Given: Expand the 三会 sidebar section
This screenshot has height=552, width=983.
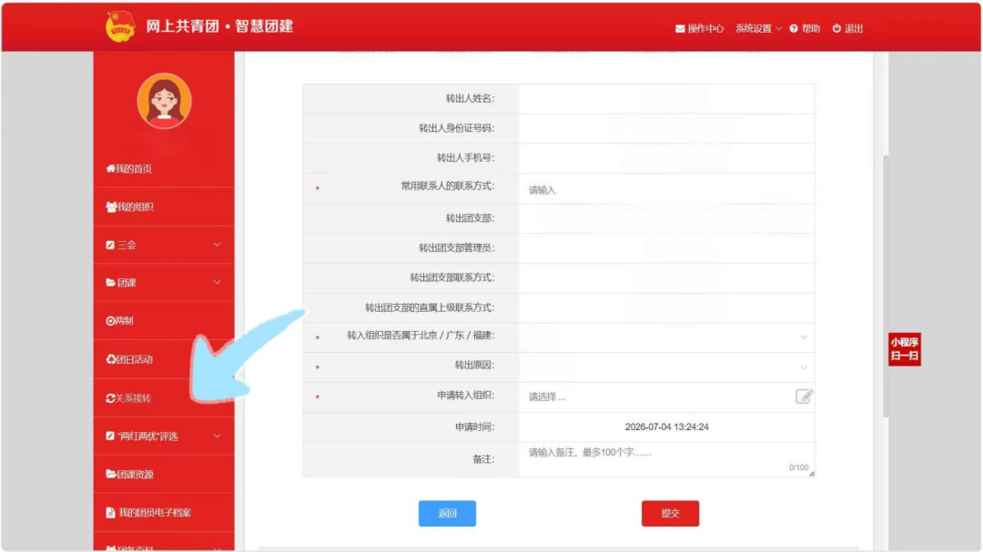Looking at the screenshot, I should [x=164, y=245].
